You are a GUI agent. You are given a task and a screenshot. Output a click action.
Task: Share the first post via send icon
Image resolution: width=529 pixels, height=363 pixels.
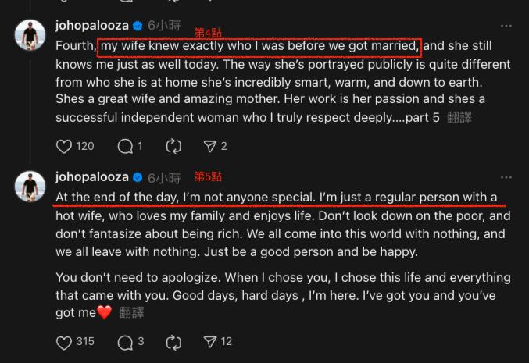pos(210,146)
